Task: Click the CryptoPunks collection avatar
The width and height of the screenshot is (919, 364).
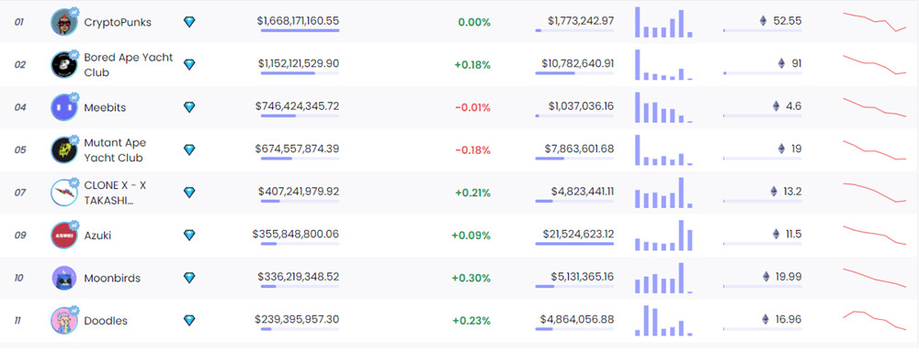Action: click(x=64, y=22)
